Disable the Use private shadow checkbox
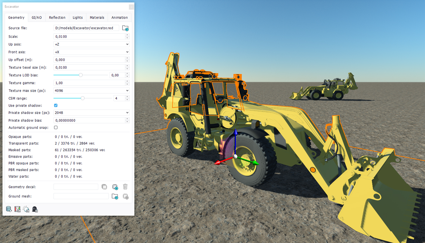This screenshot has height=243, width=425. click(x=56, y=106)
